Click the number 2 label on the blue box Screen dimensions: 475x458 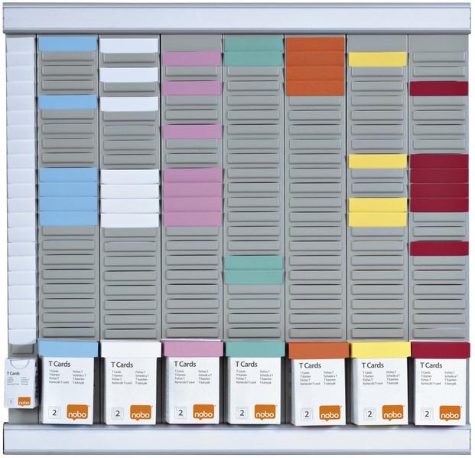[x=52, y=413]
